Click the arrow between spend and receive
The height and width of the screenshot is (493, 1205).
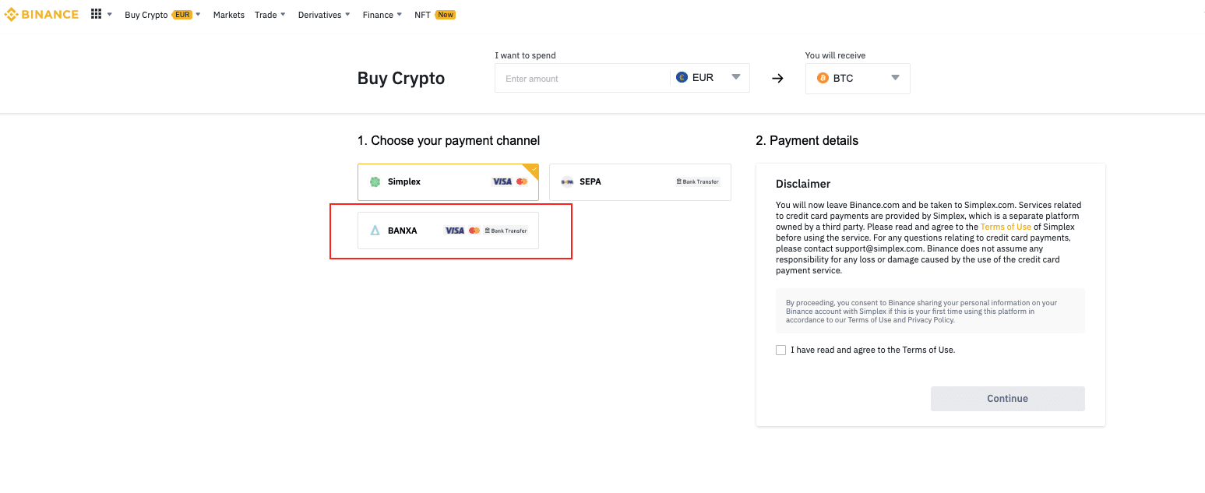point(777,79)
